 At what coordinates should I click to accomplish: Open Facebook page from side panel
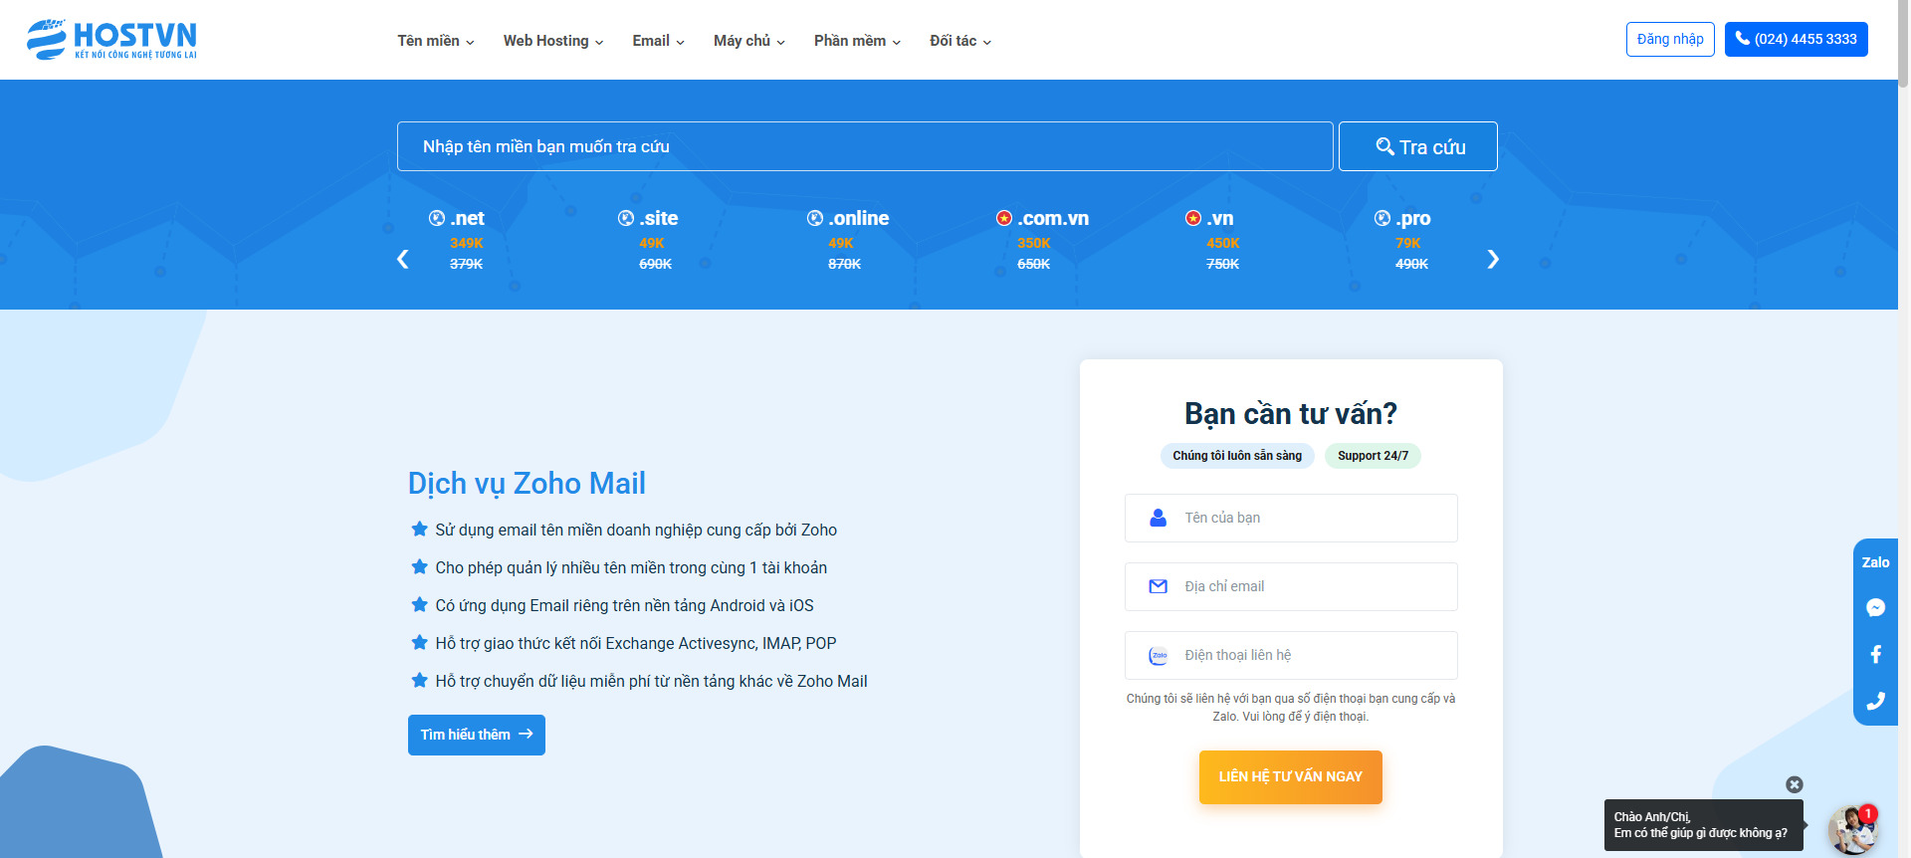(1875, 654)
